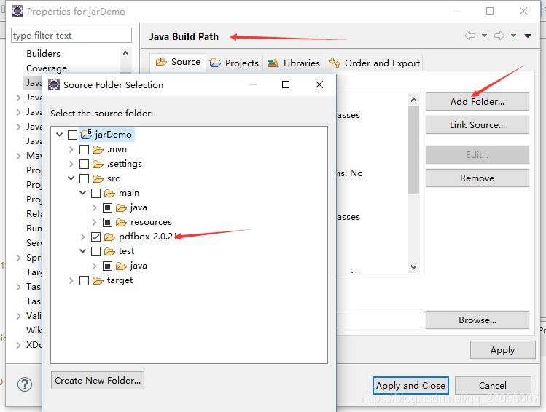Switch to the Source tab

[x=178, y=62]
